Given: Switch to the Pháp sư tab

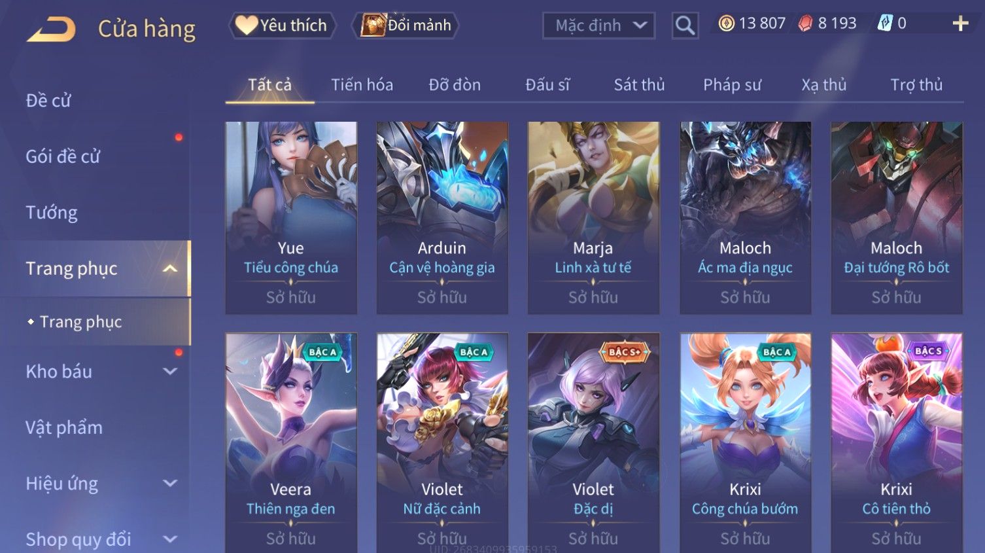Looking at the screenshot, I should click(732, 85).
